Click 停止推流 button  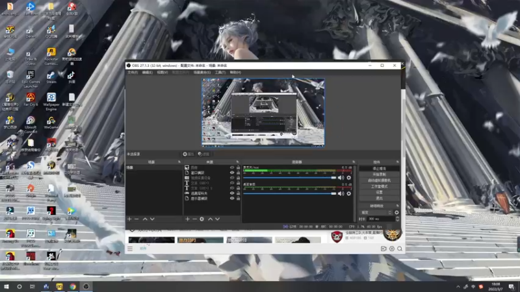point(380,169)
